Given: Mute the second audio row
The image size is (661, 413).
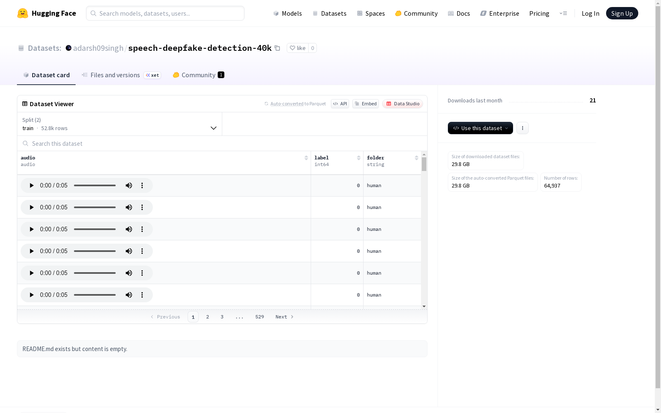Looking at the screenshot, I should click(129, 207).
